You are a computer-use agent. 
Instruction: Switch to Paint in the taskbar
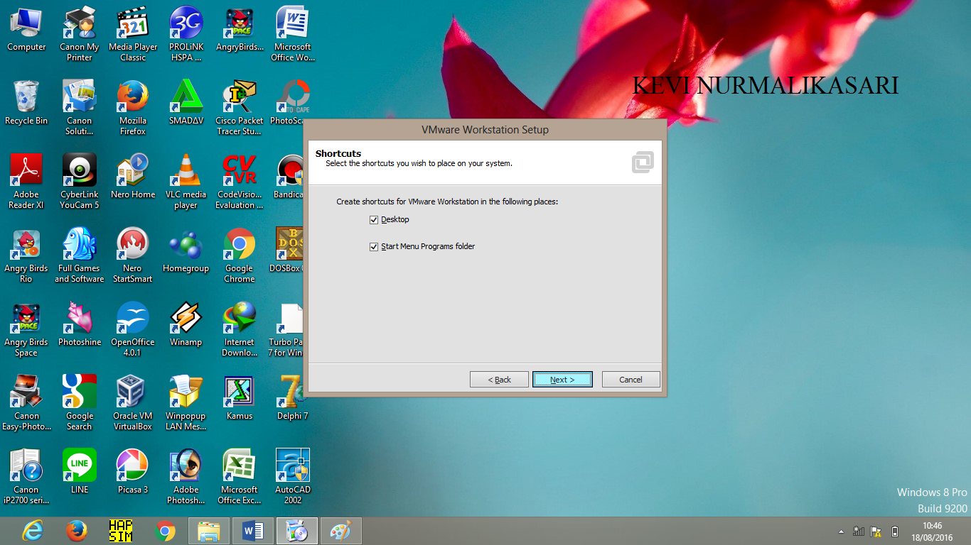tap(341, 531)
